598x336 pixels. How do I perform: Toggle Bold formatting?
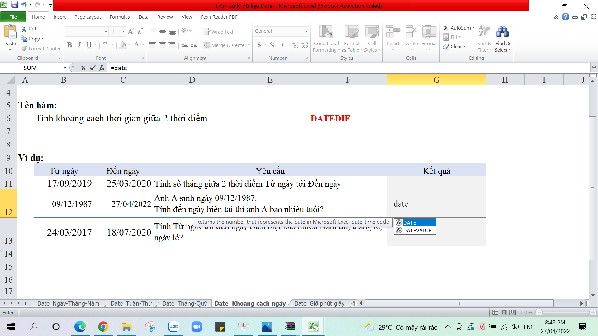point(69,45)
